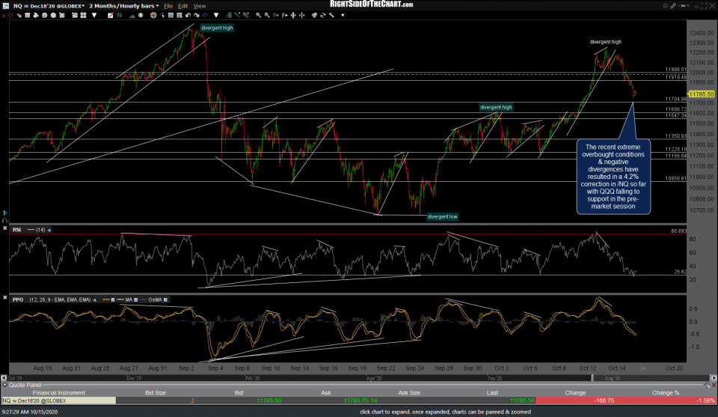Viewport: 718px width, 417px height.
Task: Select the parallel channel lines tool
Action: pos(246,15)
